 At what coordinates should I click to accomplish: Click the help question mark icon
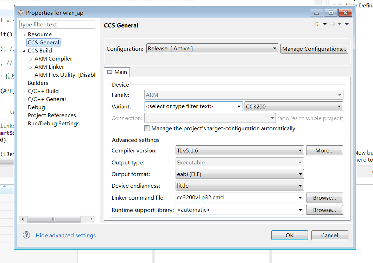[26, 235]
